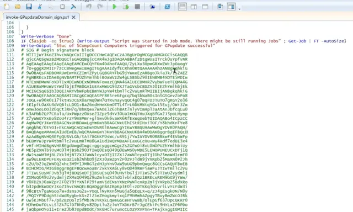Click the closing brace on line 106
353x212 pixels.
22,32
